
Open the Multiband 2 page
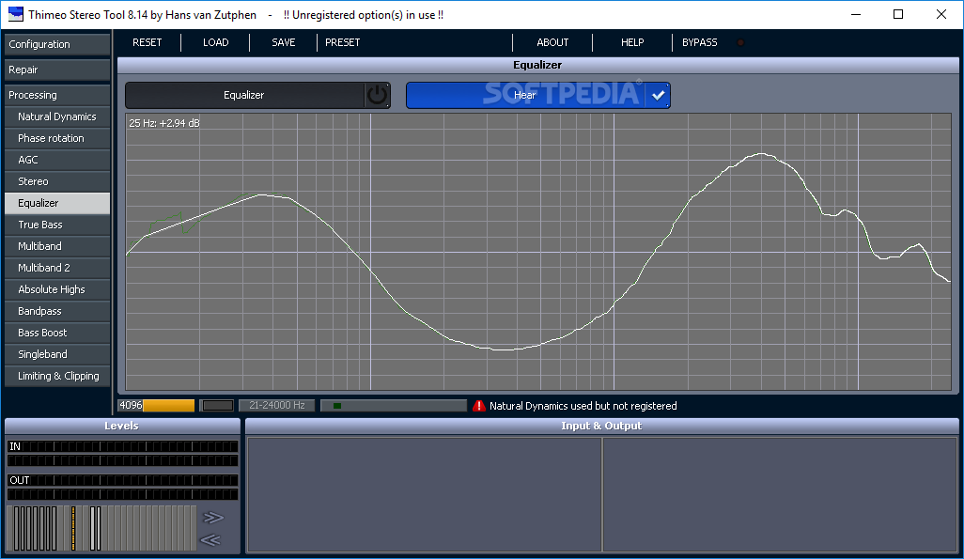(57, 268)
